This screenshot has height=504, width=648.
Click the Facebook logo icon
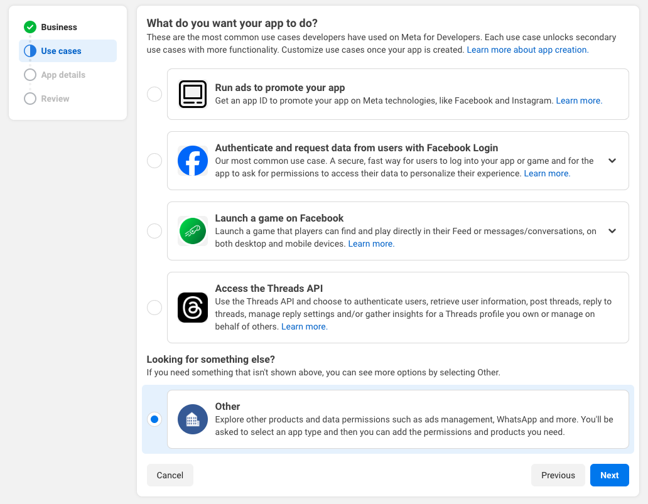193,161
